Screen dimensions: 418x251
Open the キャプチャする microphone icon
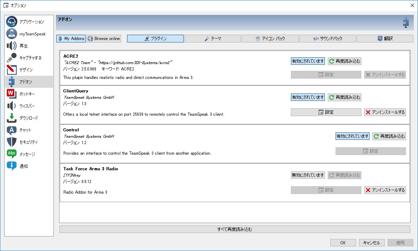point(11,58)
